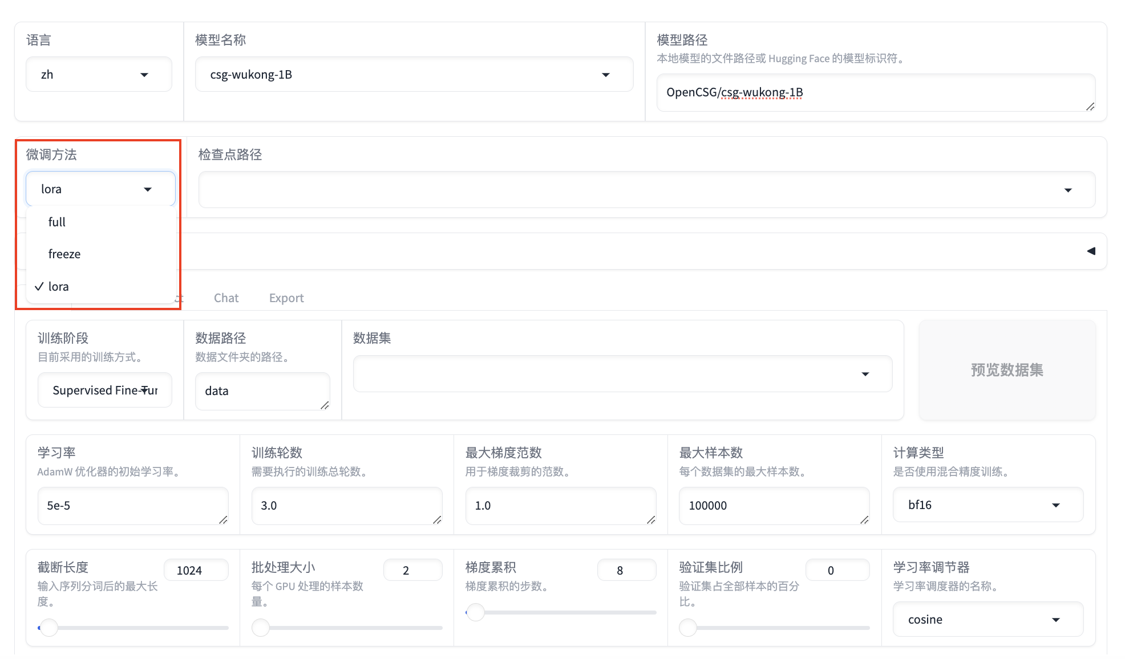Open the 计算类型 bf16 dropdown
Screen dimensions: 1125x659
tap(987, 505)
